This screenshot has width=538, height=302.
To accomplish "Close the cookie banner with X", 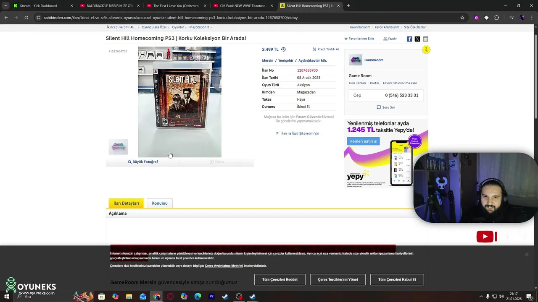I will [x=526, y=254].
